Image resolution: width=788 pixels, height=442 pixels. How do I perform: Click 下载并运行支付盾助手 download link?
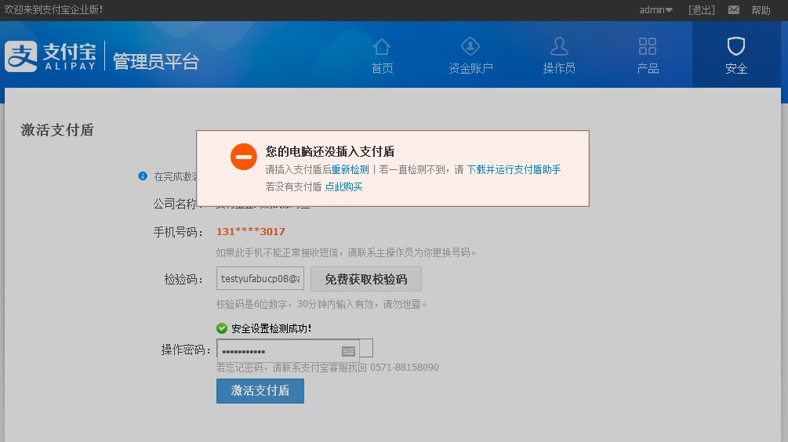[514, 169]
